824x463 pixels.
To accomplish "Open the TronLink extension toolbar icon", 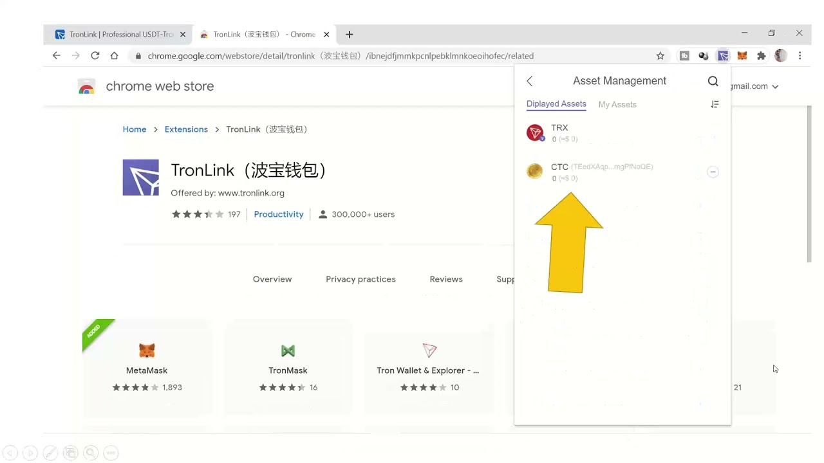I will [x=723, y=56].
